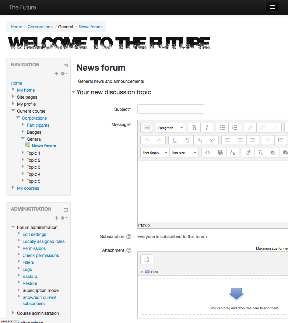Expand Course administration node
This screenshot has width=288, height=323.
[x=13, y=313]
